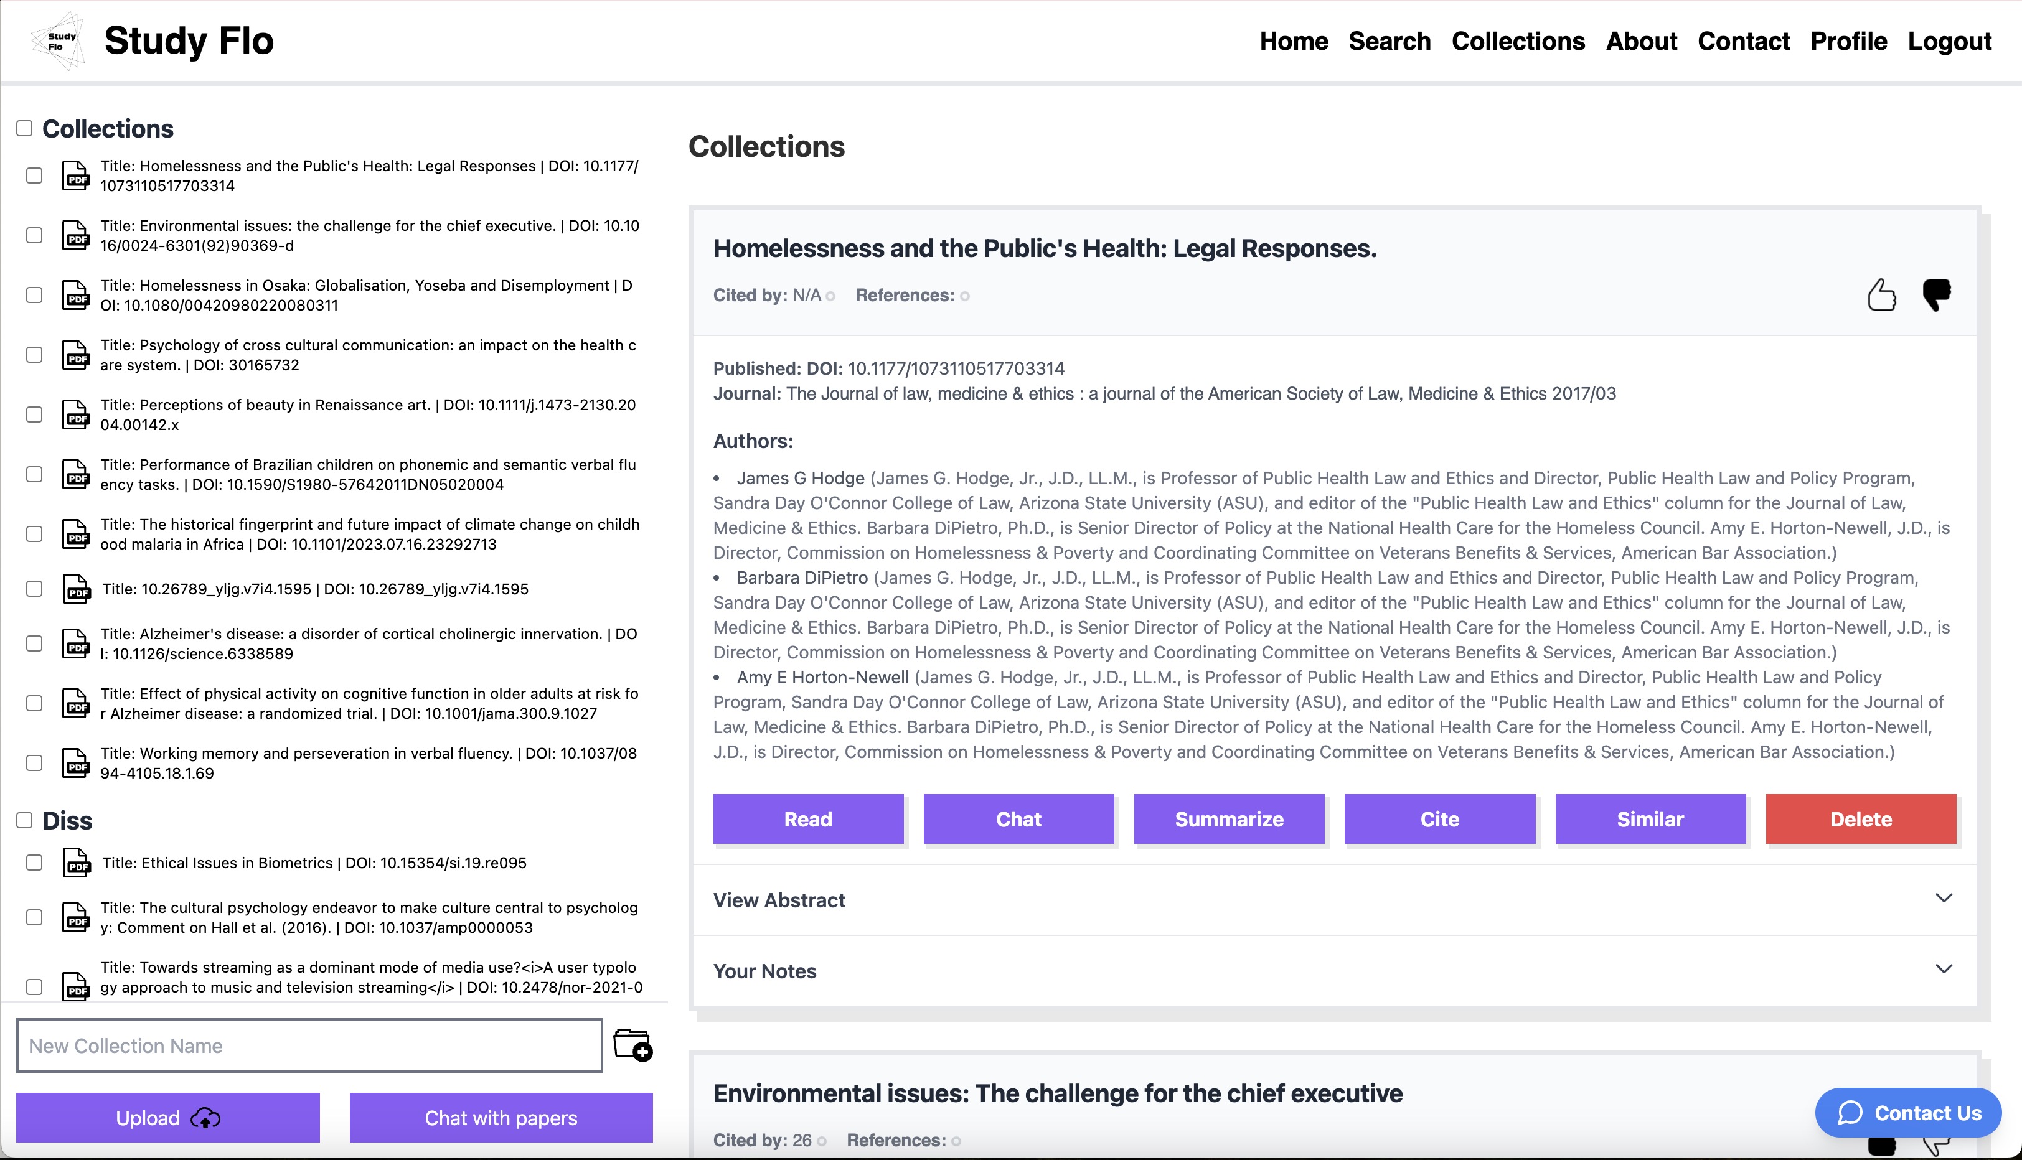Image resolution: width=2022 pixels, height=1160 pixels.
Task: Focus the New Collection Name field
Action: click(309, 1045)
